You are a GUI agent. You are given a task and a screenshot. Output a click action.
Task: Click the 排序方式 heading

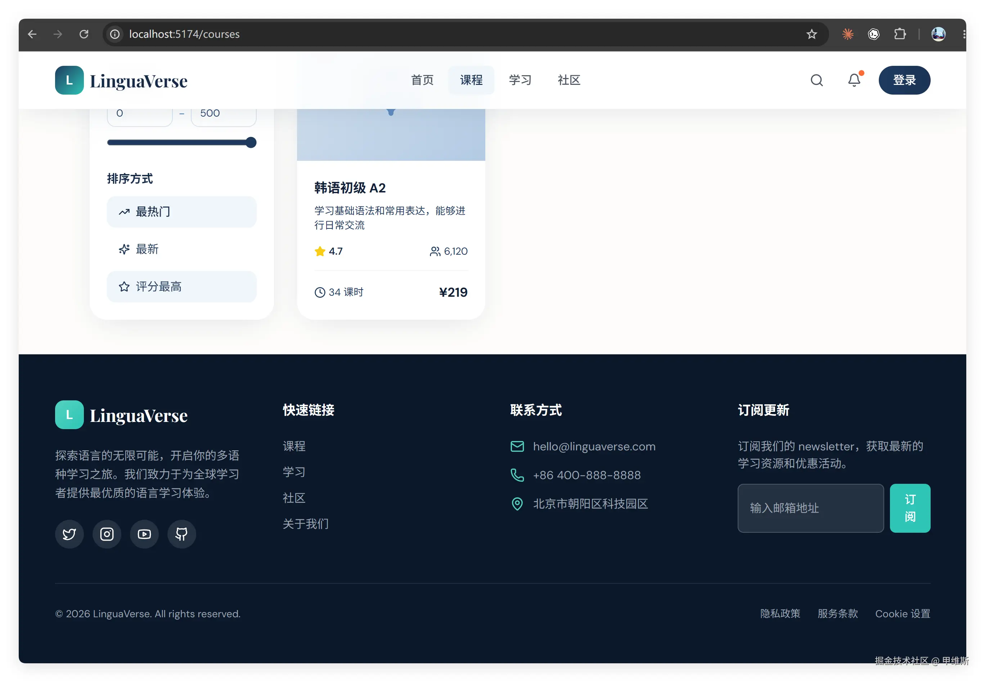tap(130, 179)
